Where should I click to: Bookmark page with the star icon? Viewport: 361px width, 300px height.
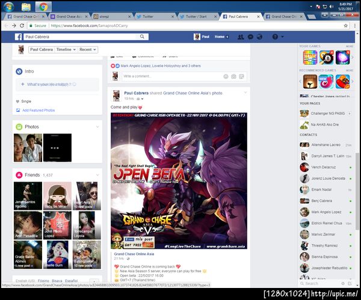tap(345, 25)
